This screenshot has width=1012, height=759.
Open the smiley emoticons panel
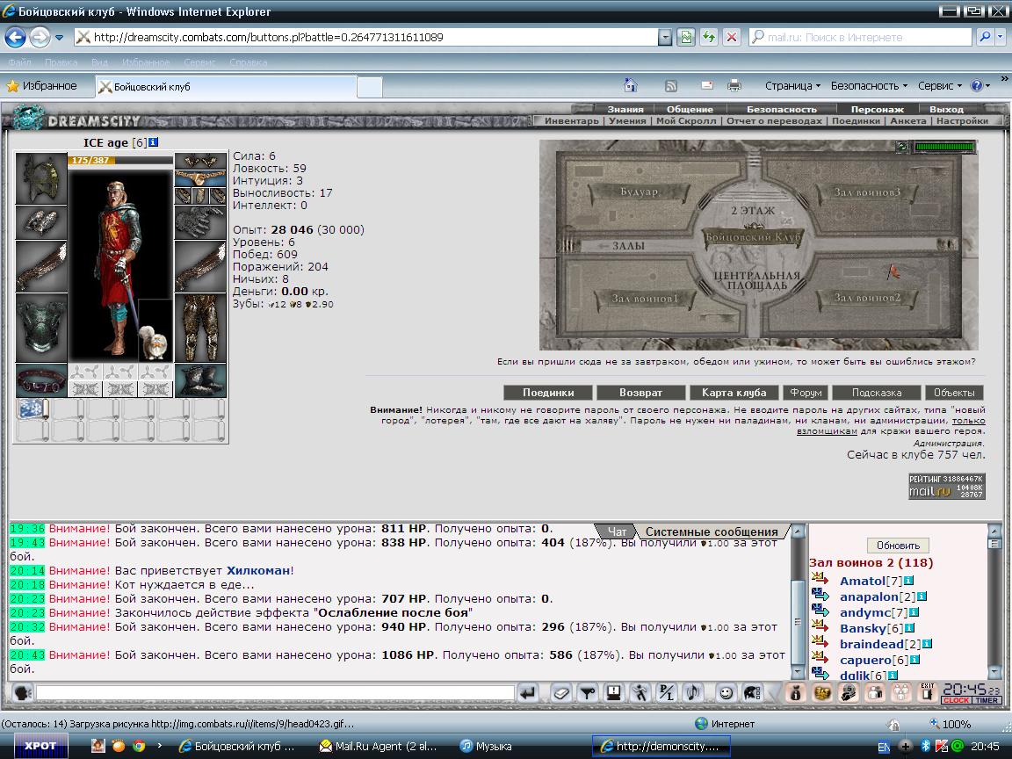(726, 693)
